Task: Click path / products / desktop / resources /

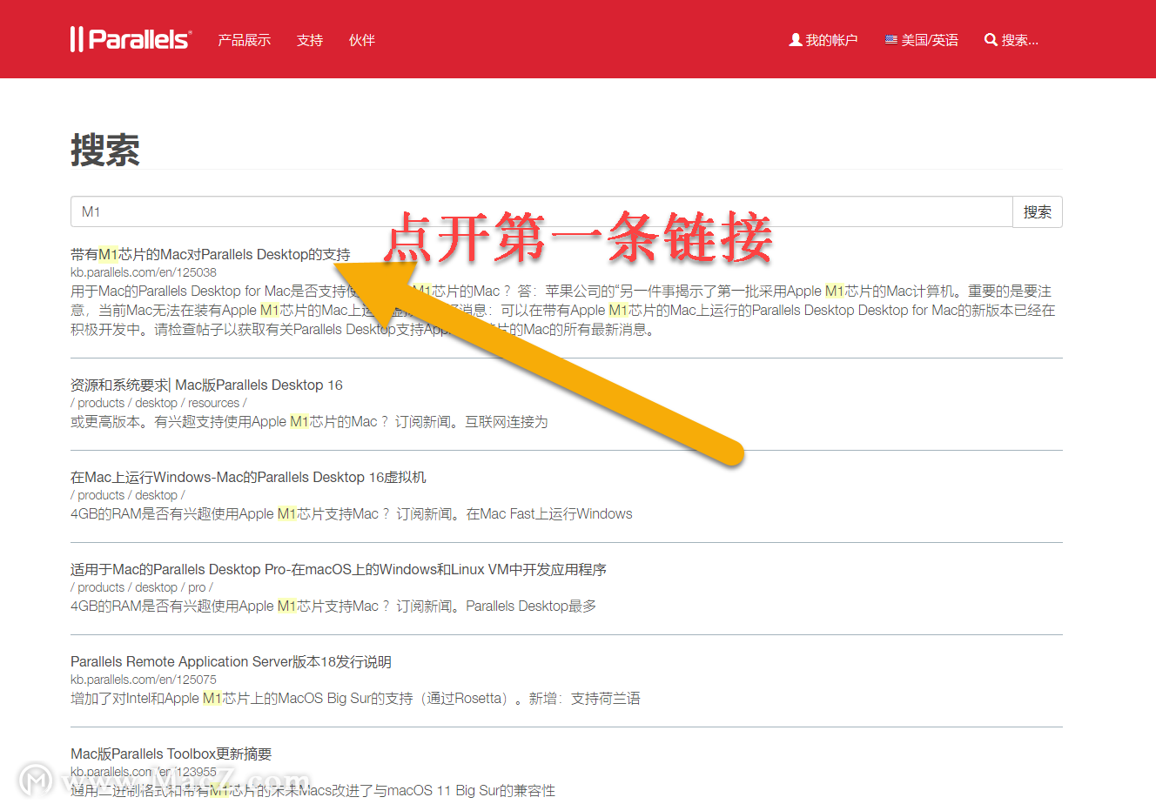Action: (x=158, y=403)
